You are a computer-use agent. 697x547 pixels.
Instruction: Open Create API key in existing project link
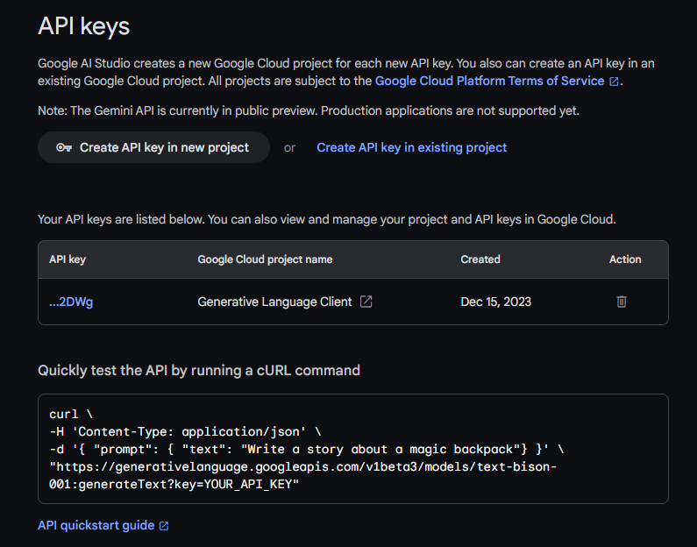pyautogui.click(x=411, y=147)
